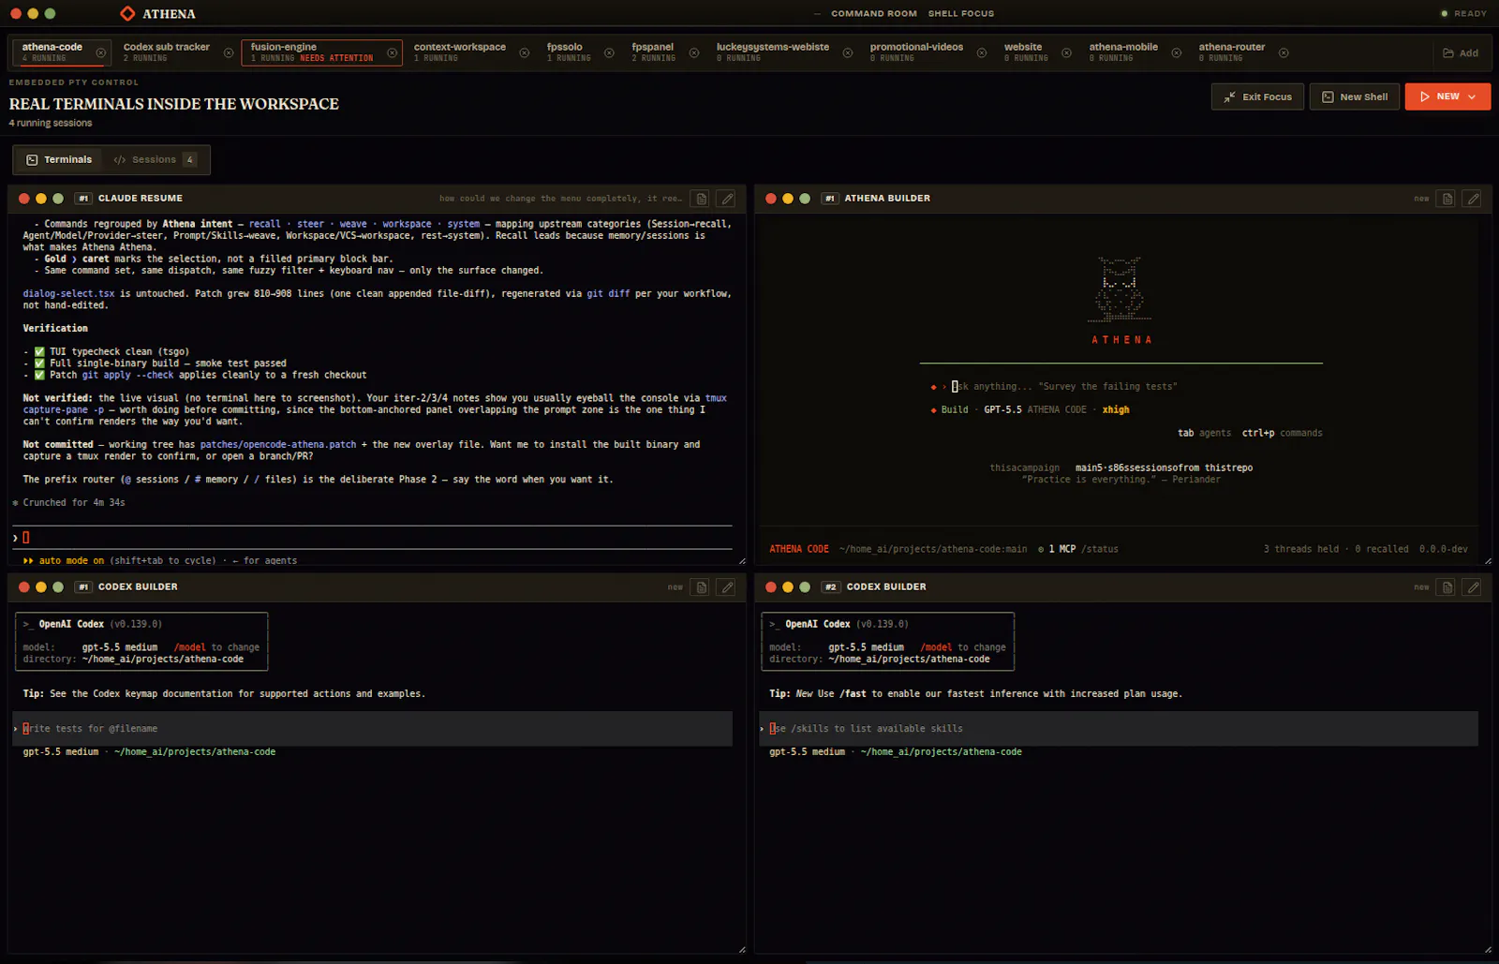
Task: Click green dot on Claude Resume panel
Action: click(58, 199)
